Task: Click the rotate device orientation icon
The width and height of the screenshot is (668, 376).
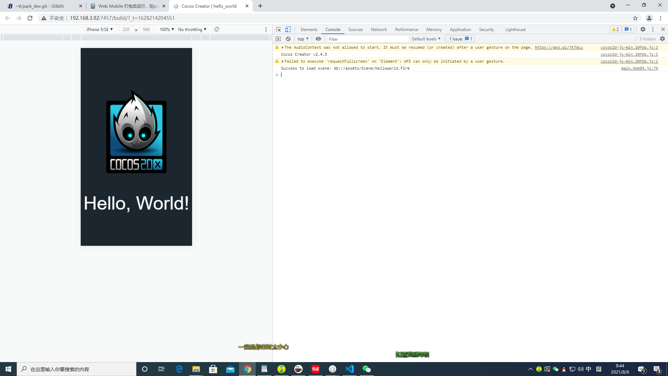Action: (x=217, y=30)
